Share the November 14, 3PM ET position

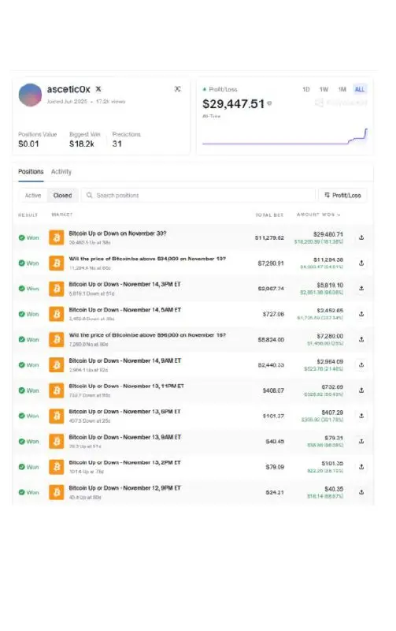pyautogui.click(x=361, y=288)
